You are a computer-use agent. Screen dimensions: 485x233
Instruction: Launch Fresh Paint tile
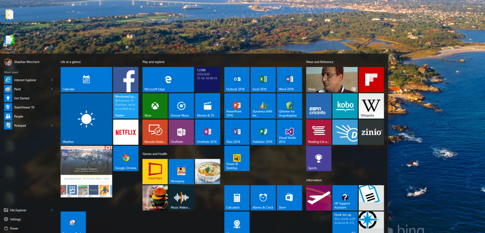(x=155, y=171)
